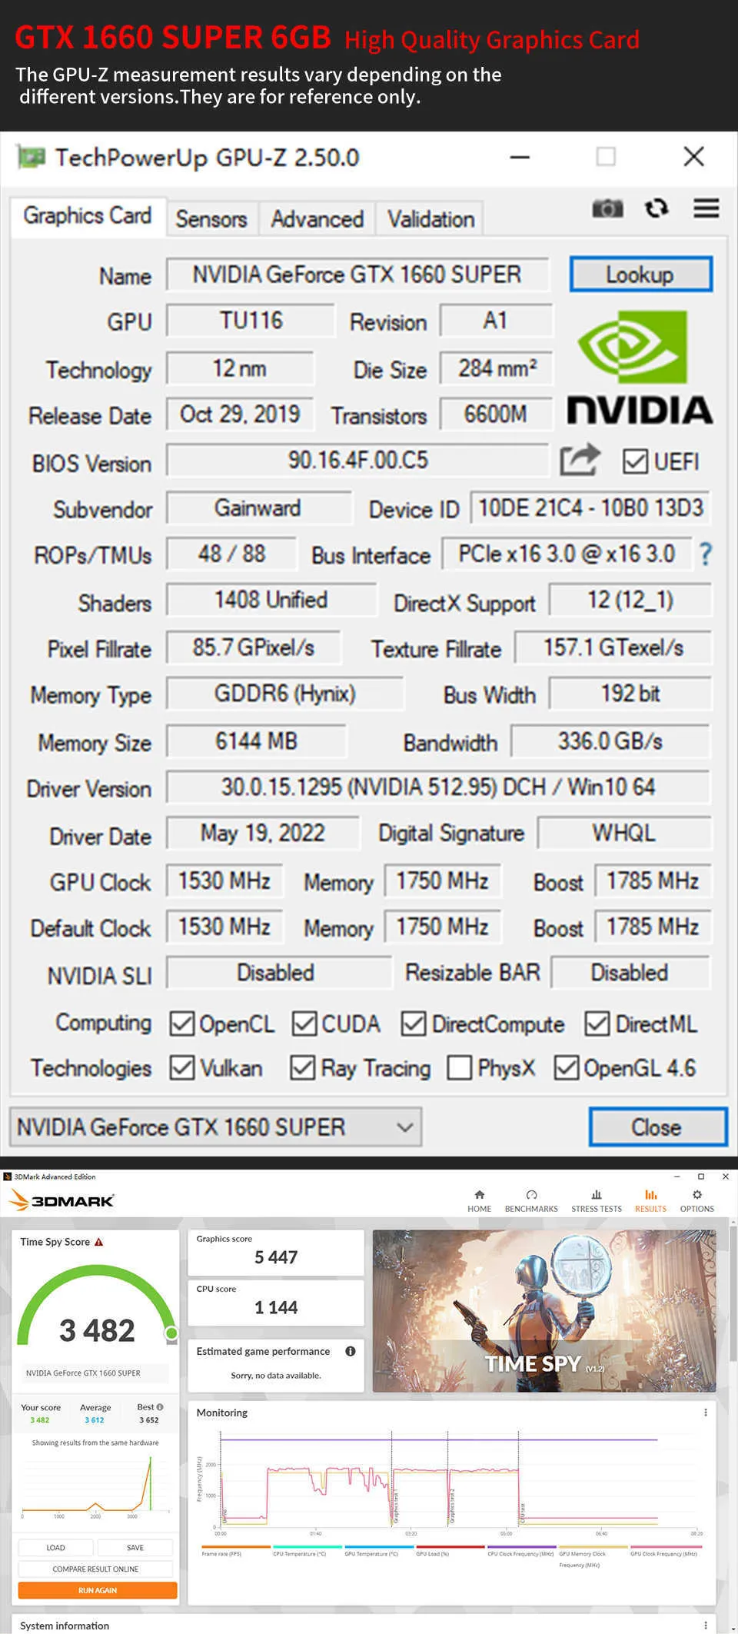738x1634 pixels.
Task: Enable the PhysX checkbox
Action: (460, 1067)
